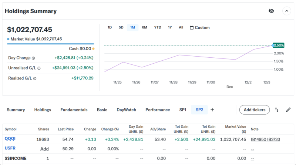Image resolution: width=296 pixels, height=165 pixels.
Task: Click the 2.50% marker on chart
Action: tap(278, 45)
